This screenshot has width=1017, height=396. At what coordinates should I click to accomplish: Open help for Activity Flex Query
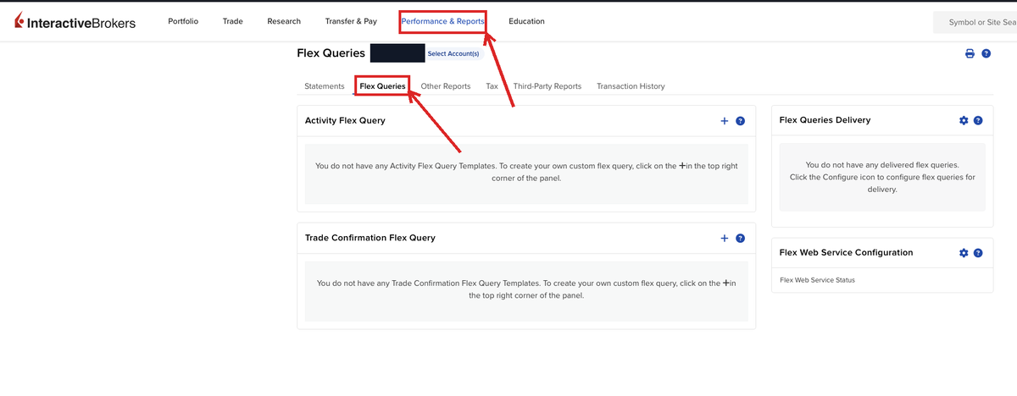pyautogui.click(x=740, y=121)
